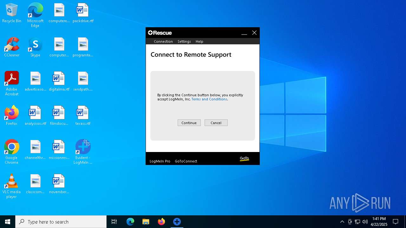Open the Connection menu in Rescue
Screen dimensions: 406x228
pyautogui.click(x=163, y=41)
